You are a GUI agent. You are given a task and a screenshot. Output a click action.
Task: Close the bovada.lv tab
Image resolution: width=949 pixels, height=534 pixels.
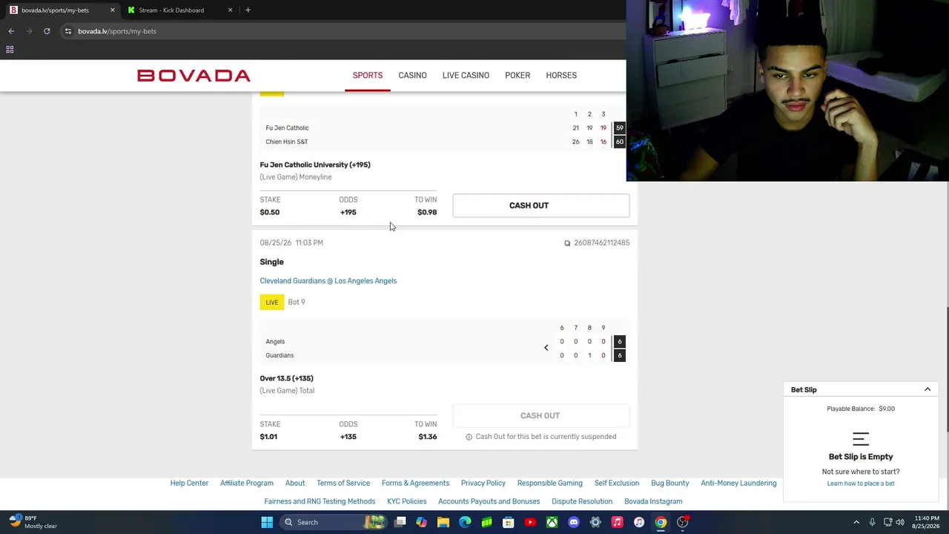click(x=113, y=10)
